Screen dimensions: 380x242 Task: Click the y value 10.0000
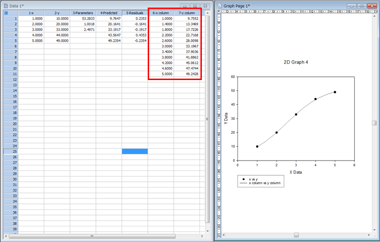pos(57,18)
